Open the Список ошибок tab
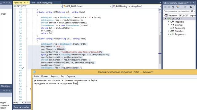The height and width of the screenshot is (110, 197). (22, 107)
